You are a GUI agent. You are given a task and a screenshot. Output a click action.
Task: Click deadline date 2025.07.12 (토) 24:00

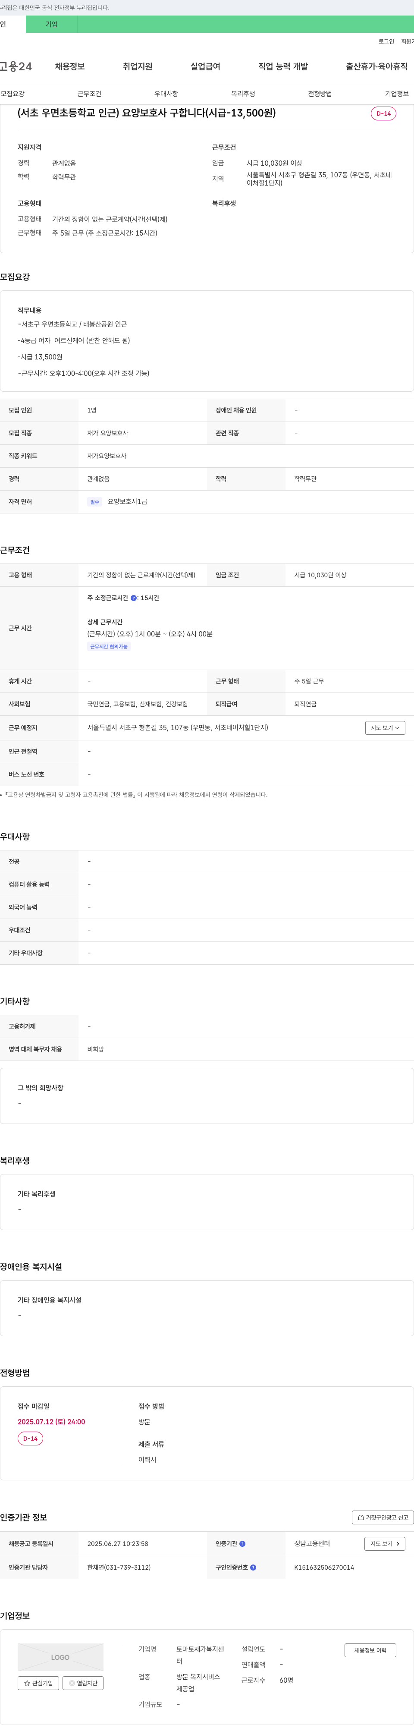(51, 1422)
